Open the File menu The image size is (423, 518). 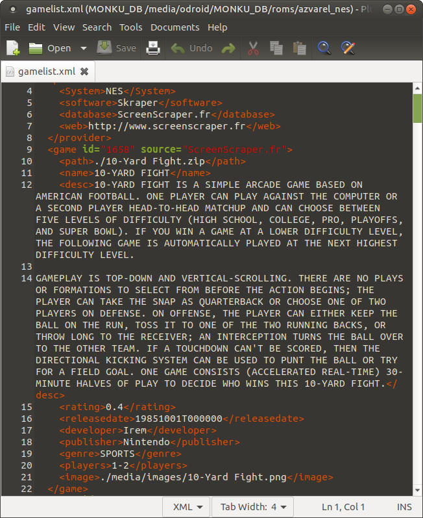pyautogui.click(x=12, y=27)
